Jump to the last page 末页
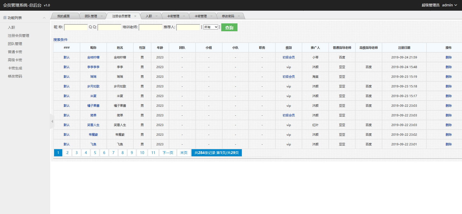The width and height of the screenshot is (462, 214). click(x=184, y=153)
